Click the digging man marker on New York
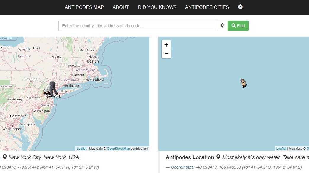 click(51, 89)
